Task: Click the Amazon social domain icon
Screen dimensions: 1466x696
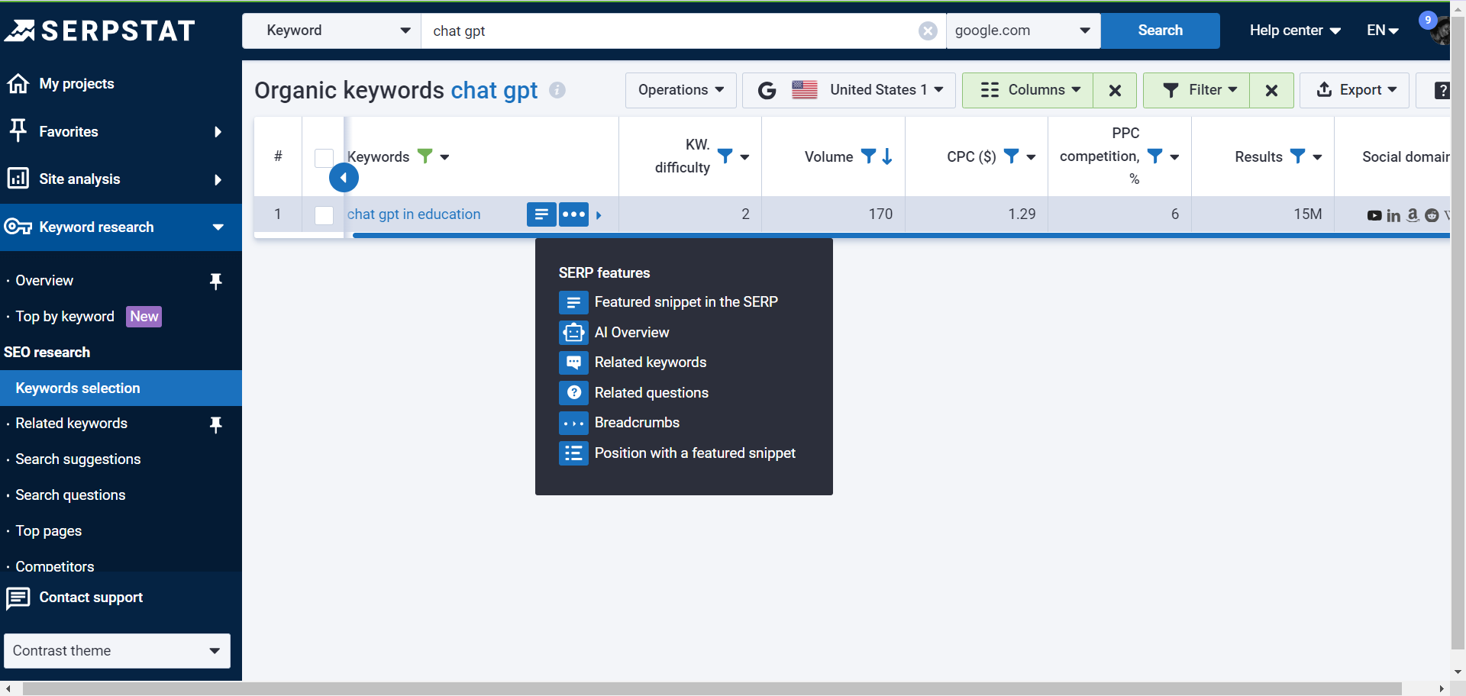Action: pos(1413,216)
